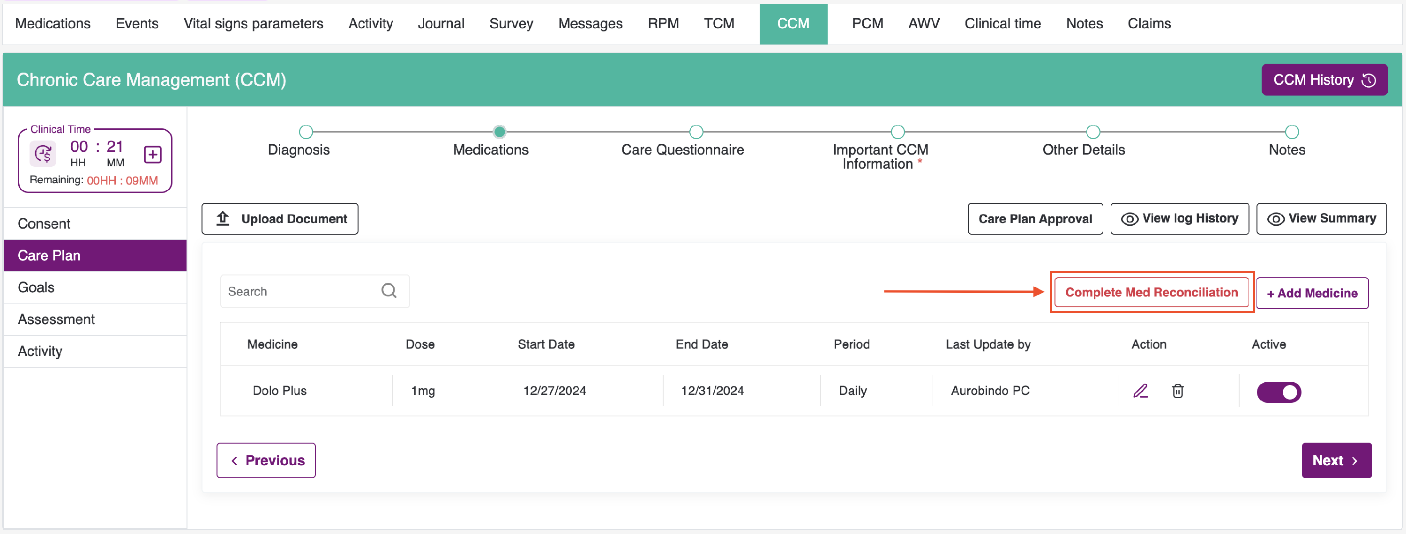Switch to the RPM tab
This screenshot has height=534, width=1406.
coord(663,23)
